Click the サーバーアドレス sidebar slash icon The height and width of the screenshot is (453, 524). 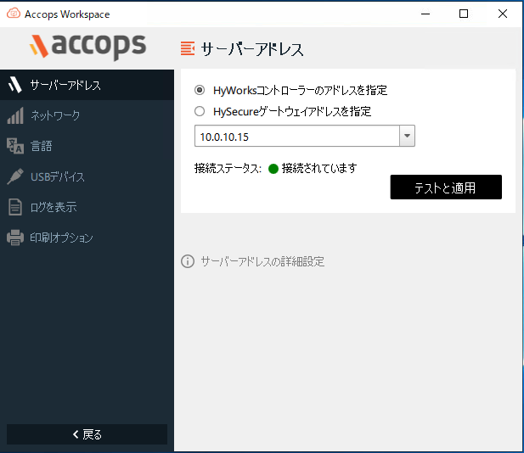(15, 85)
